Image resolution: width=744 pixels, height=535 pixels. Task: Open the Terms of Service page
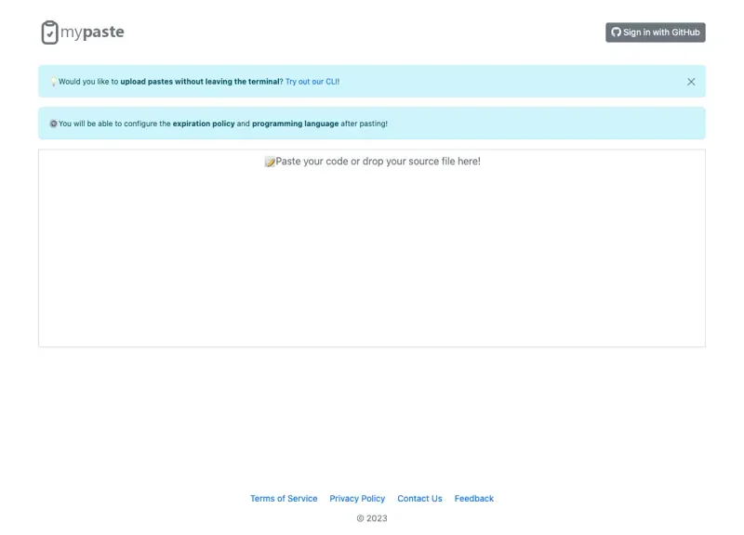(284, 498)
